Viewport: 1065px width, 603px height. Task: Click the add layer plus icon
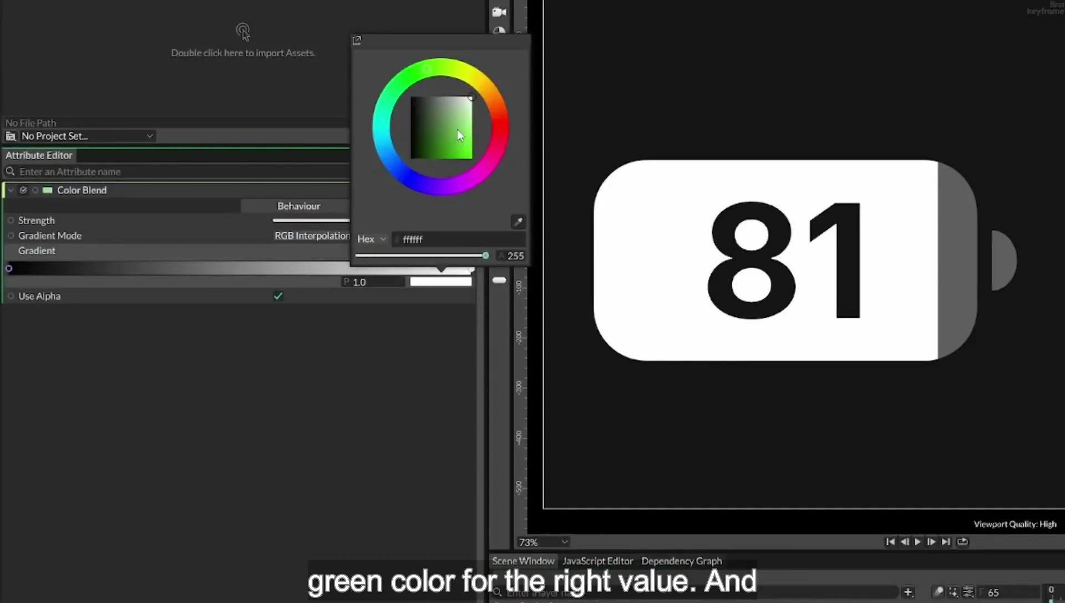point(908,592)
